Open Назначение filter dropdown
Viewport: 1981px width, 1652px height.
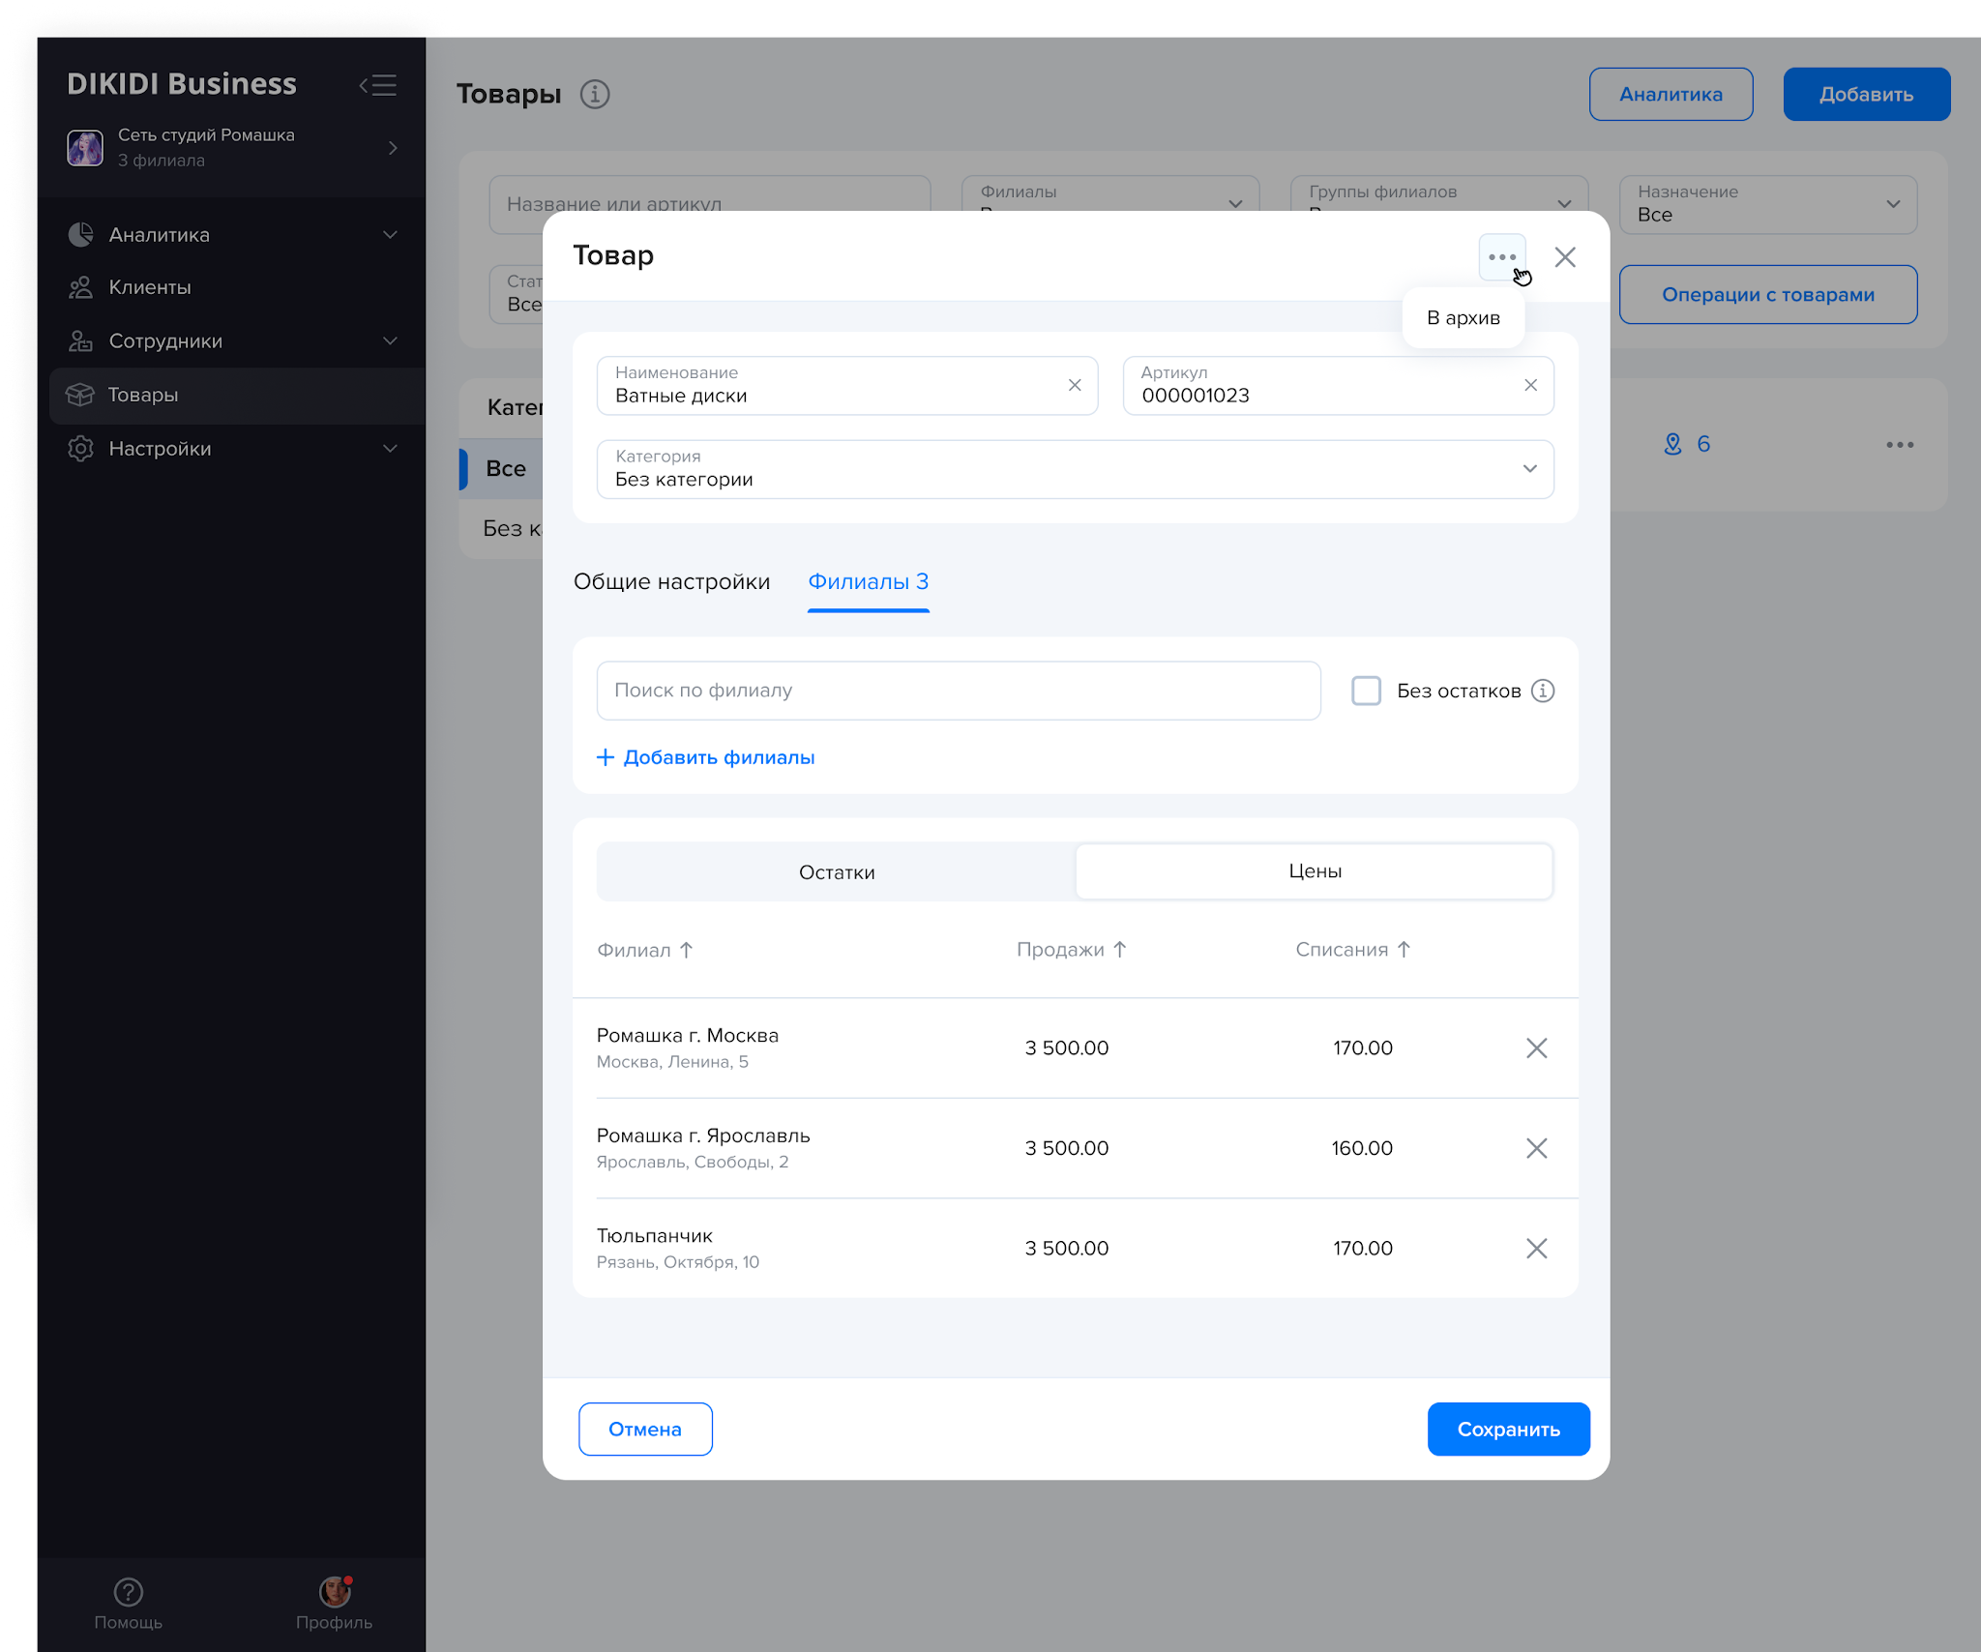[1767, 204]
